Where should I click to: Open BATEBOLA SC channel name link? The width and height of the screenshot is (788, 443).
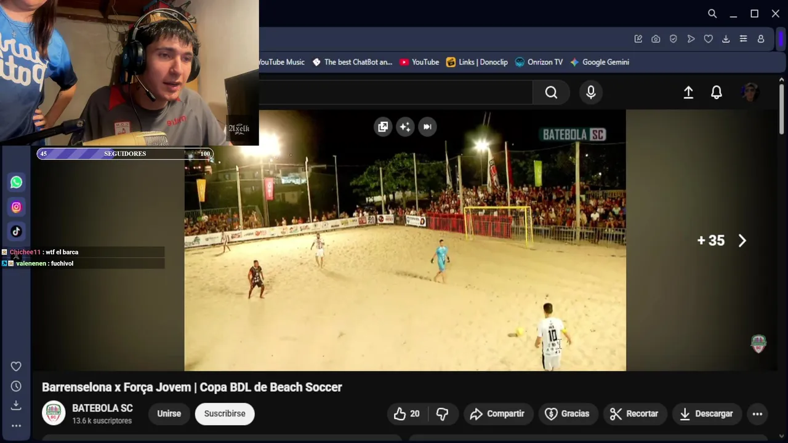102,408
